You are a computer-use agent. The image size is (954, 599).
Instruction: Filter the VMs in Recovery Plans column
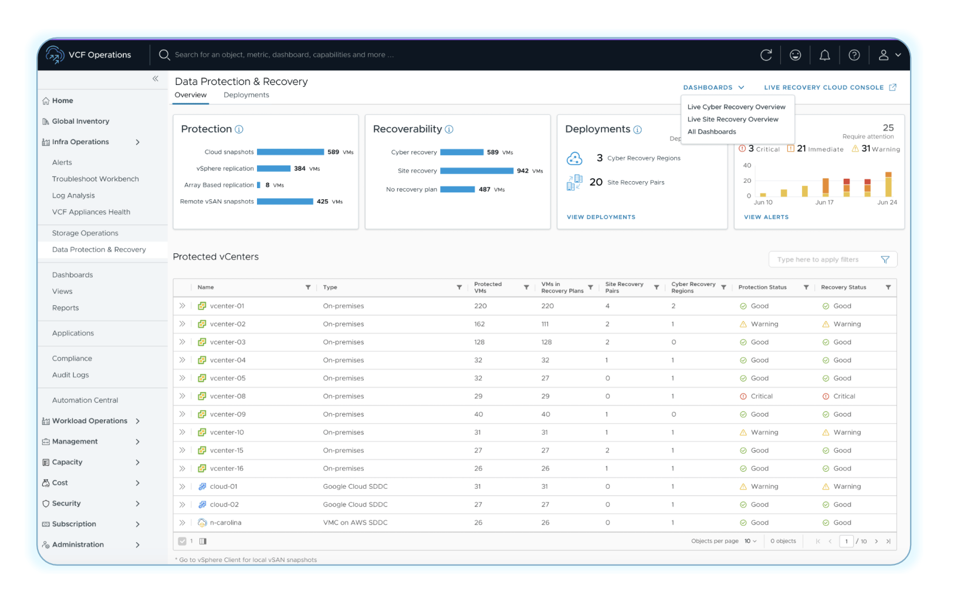tap(590, 287)
